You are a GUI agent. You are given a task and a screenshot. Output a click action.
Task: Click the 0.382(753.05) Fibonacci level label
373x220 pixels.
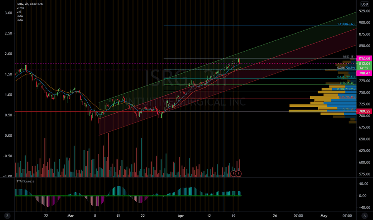[346, 90]
